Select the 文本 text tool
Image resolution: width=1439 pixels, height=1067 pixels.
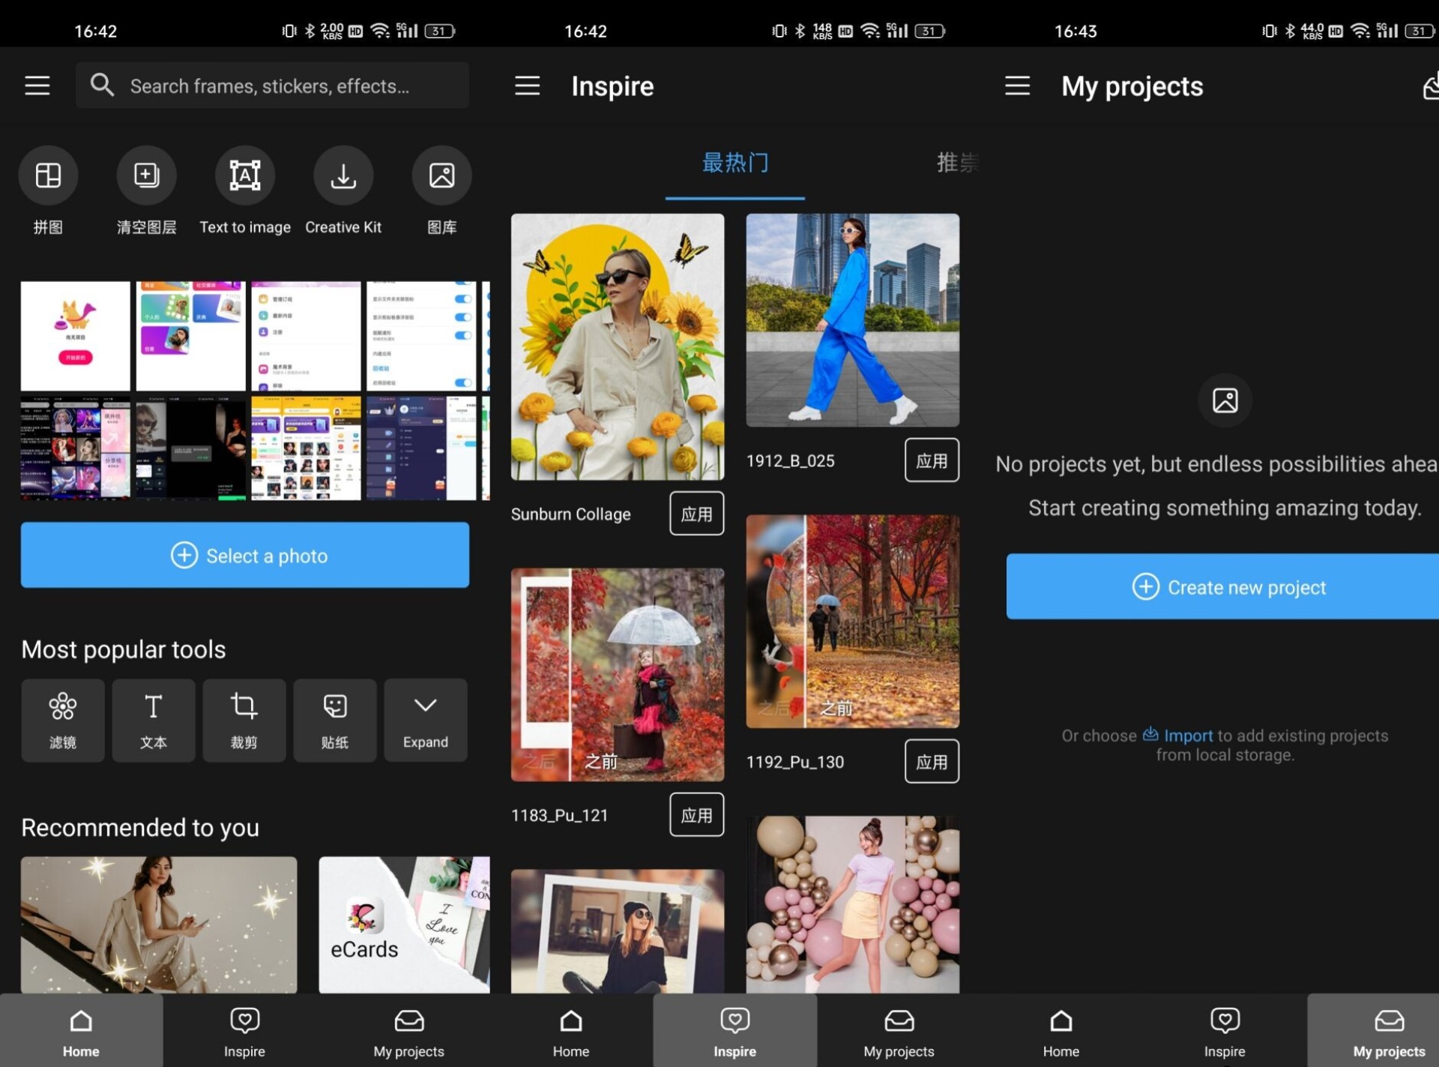[154, 720]
